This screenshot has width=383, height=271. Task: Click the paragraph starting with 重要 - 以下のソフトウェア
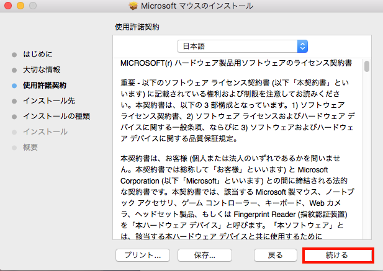pos(237,110)
